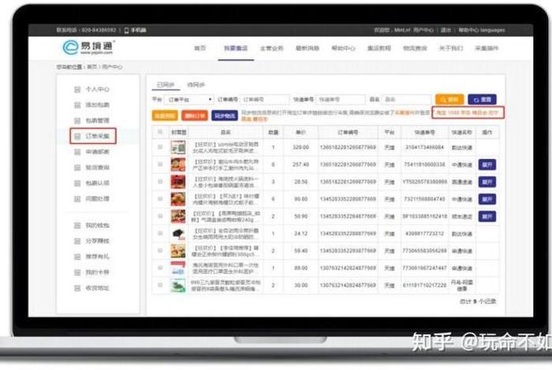552x370 pixels.
Task: Click the blue 同步物流 button
Action: pos(225,116)
